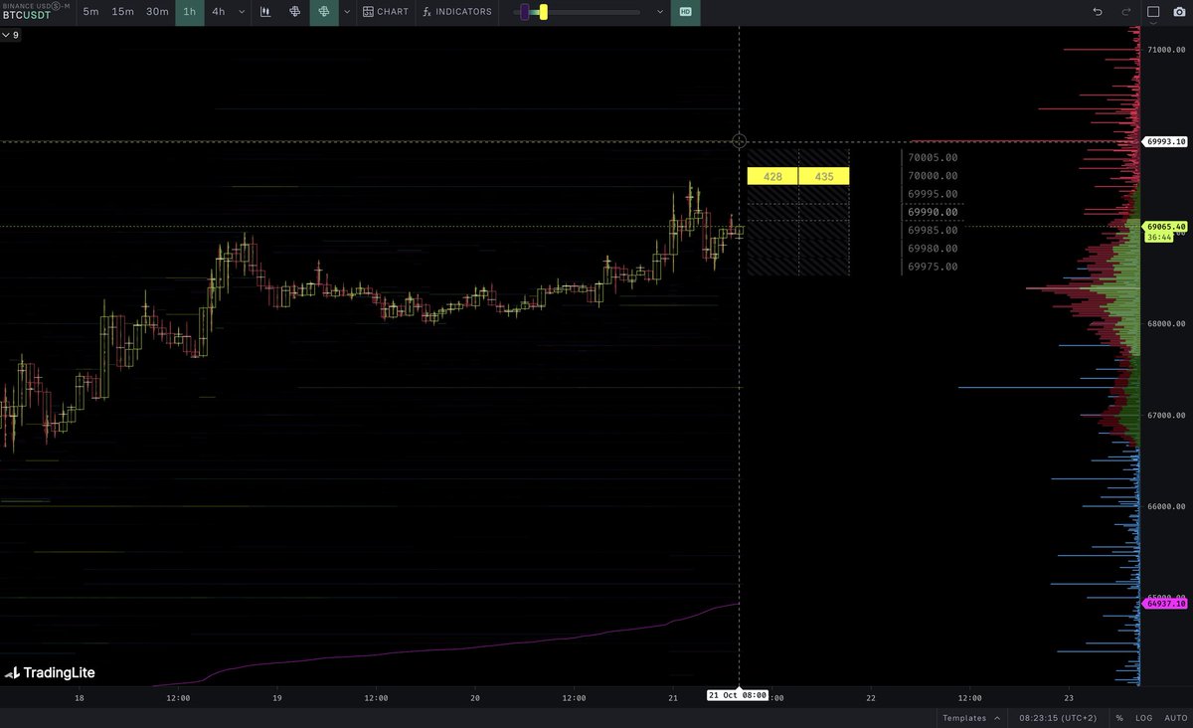The height and width of the screenshot is (728, 1193).
Task: Toggle LOG scale mode
Action: pyautogui.click(x=1144, y=717)
